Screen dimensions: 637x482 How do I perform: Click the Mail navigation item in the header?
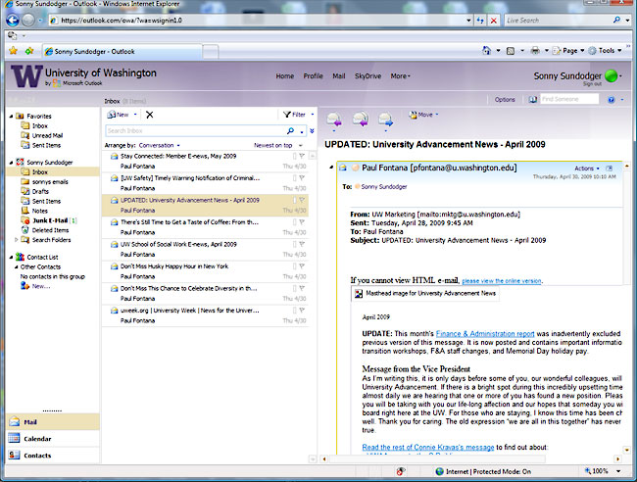(338, 76)
